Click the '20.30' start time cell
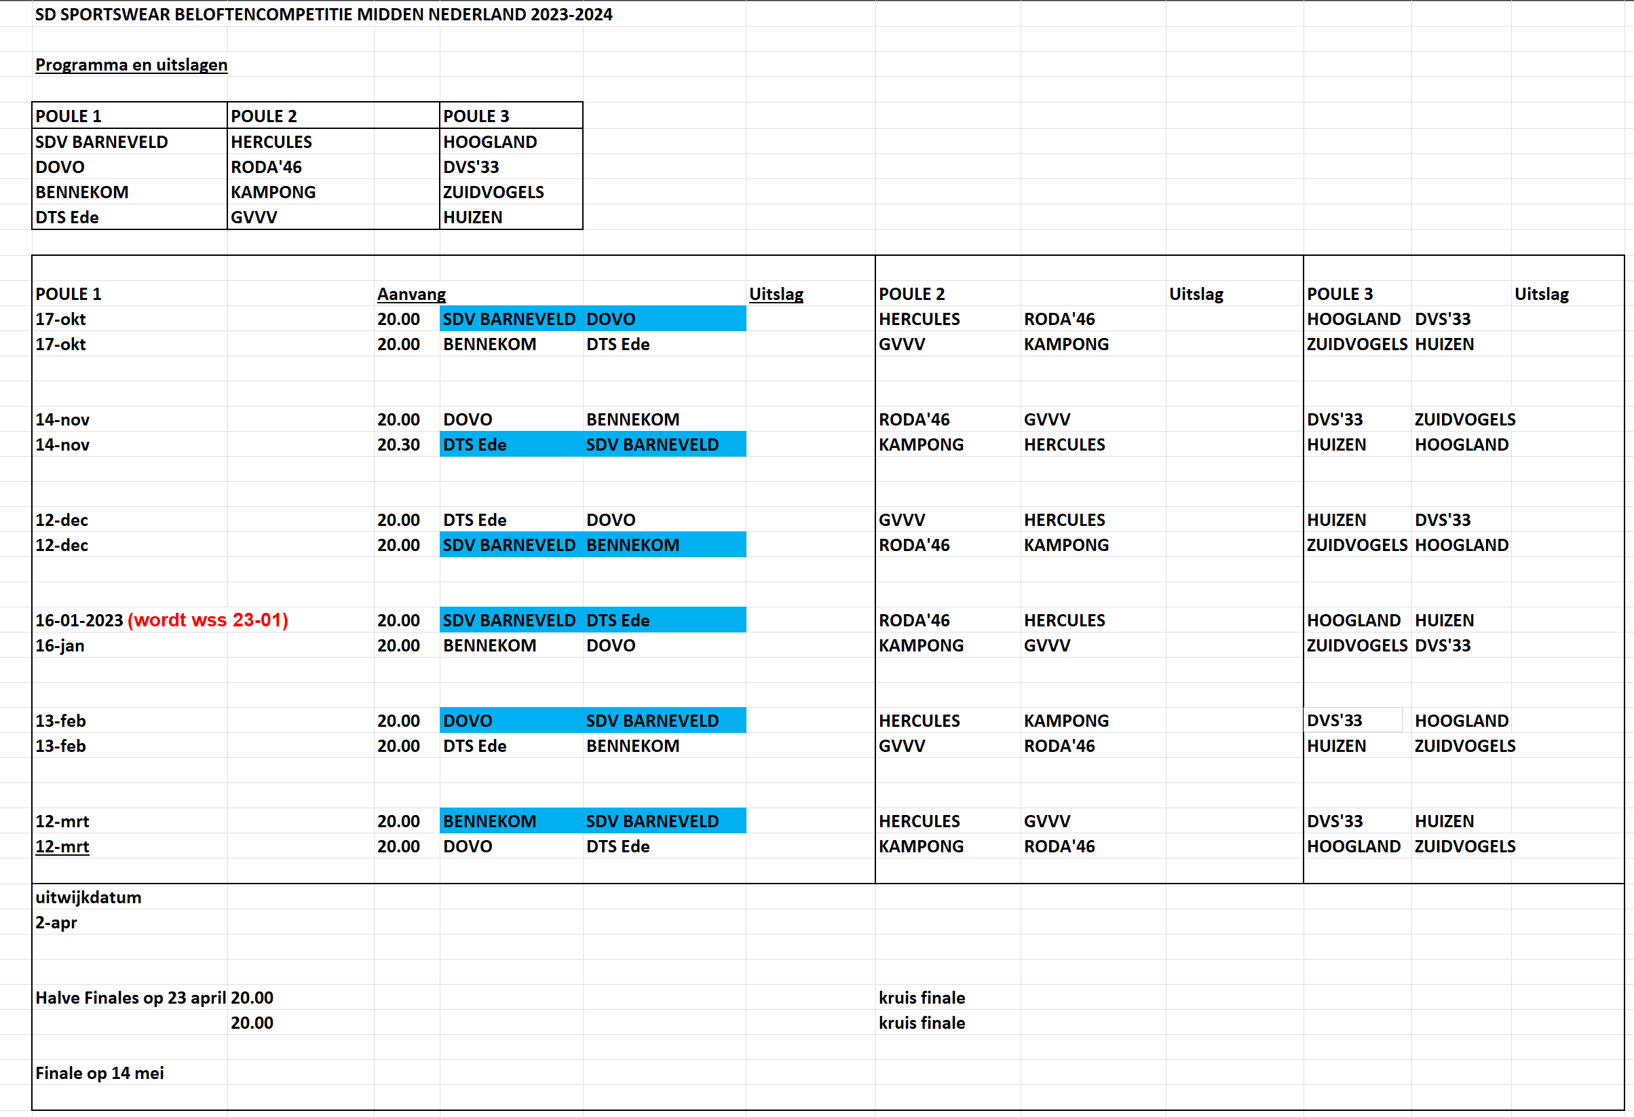1634x1117 pixels. click(398, 444)
